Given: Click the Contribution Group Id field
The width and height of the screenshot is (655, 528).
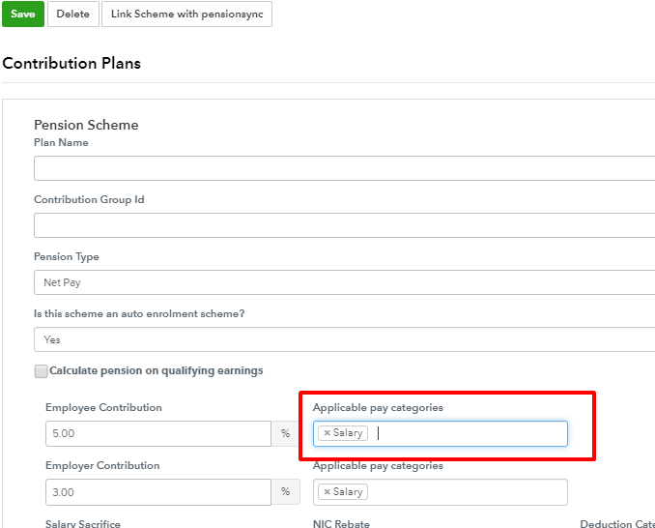Looking at the screenshot, I should 344,225.
